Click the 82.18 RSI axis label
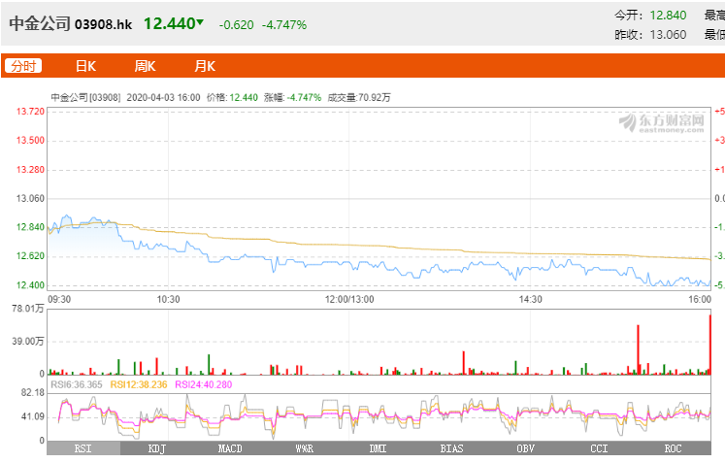This screenshot has height=463, width=725. click(33, 393)
